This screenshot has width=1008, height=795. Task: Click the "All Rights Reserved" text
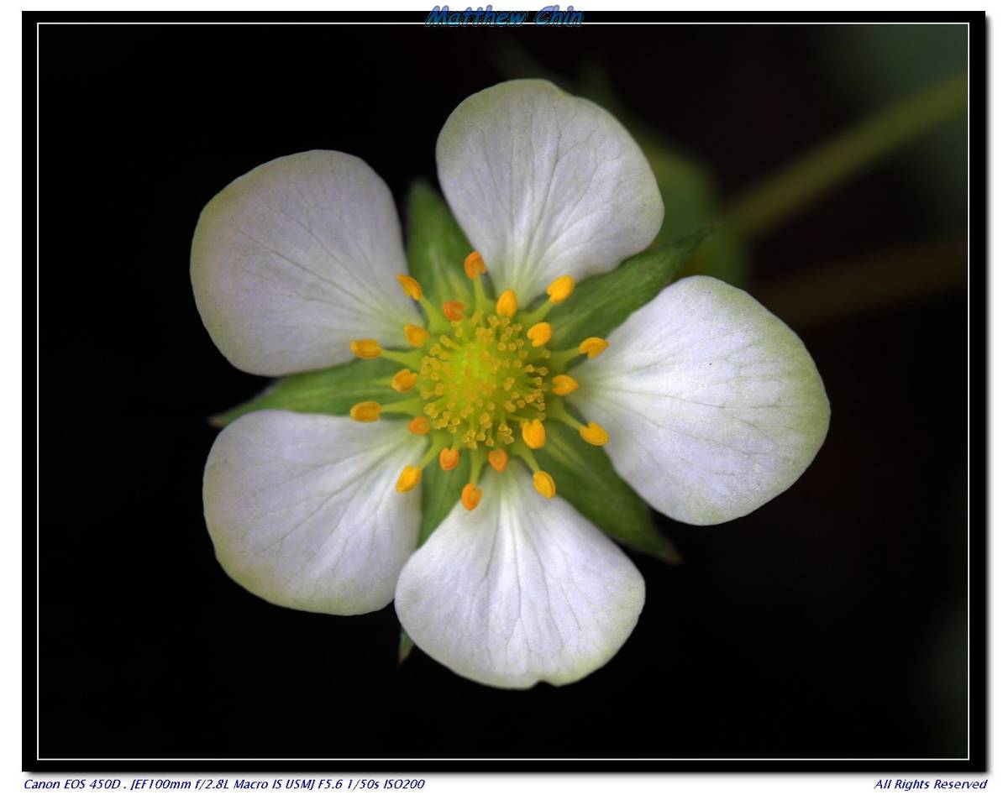pos(930,784)
